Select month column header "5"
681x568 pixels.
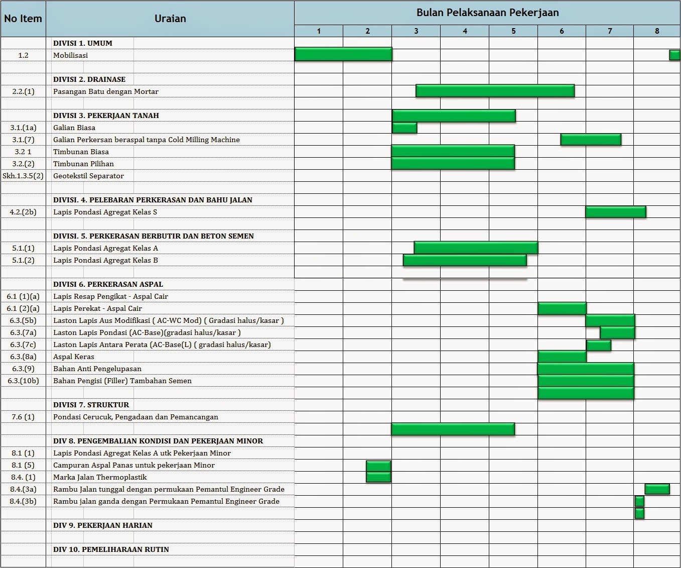pos(513,31)
